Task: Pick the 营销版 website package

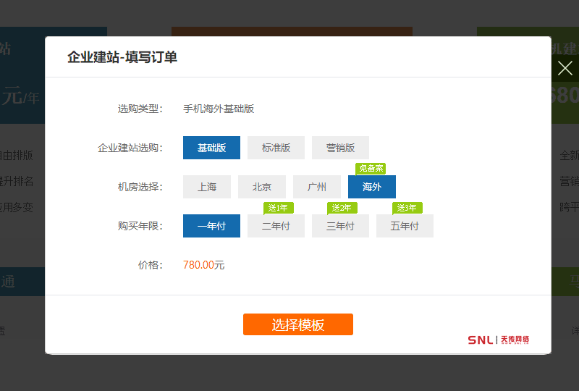Action: [340, 148]
